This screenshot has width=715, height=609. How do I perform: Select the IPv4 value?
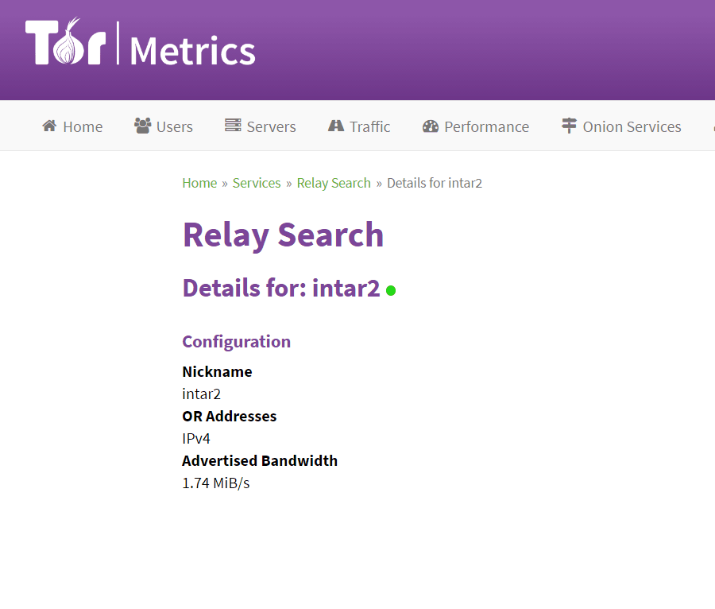click(196, 438)
